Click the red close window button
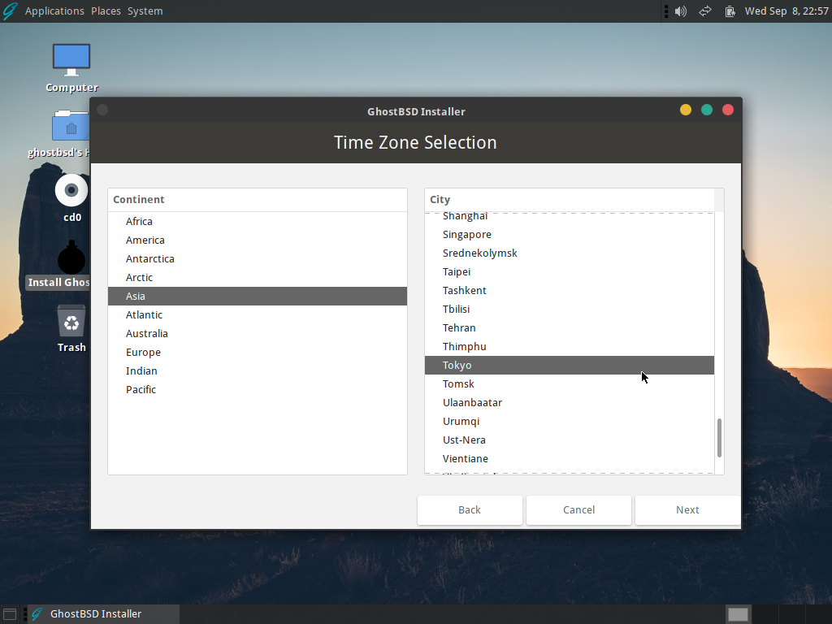The height and width of the screenshot is (624, 832). (728, 110)
